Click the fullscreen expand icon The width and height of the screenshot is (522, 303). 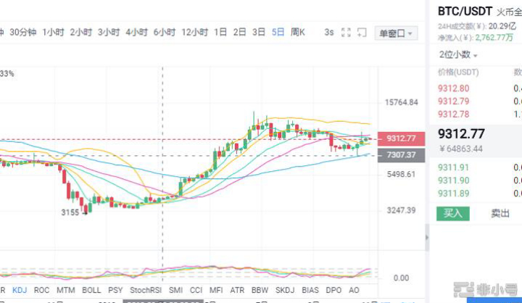346,33
